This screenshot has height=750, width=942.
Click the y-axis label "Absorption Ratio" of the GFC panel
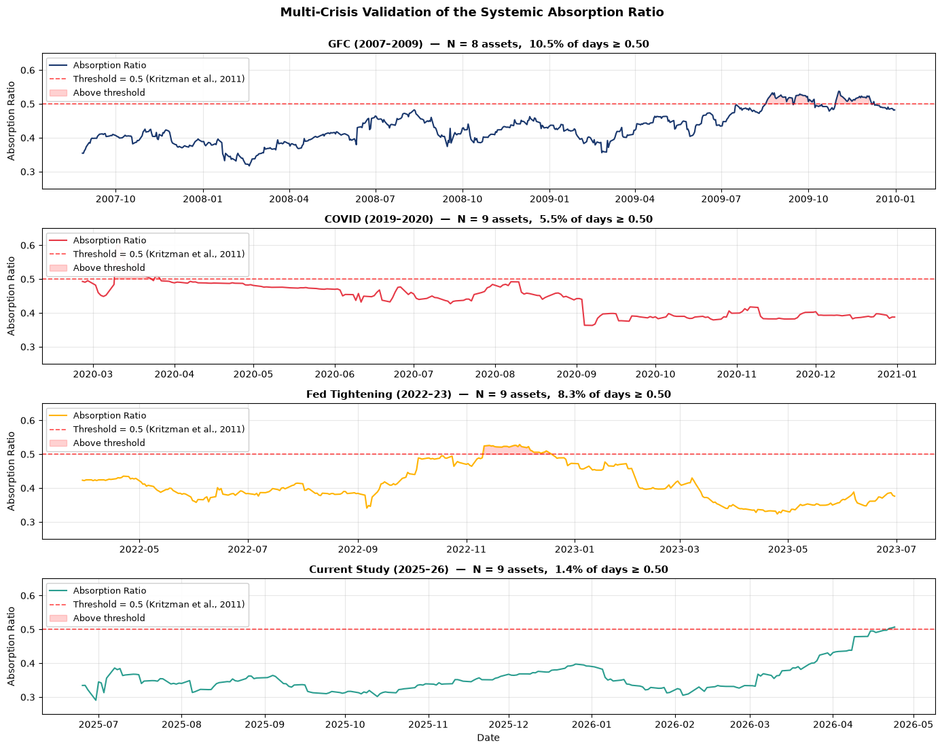pyautogui.click(x=12, y=121)
